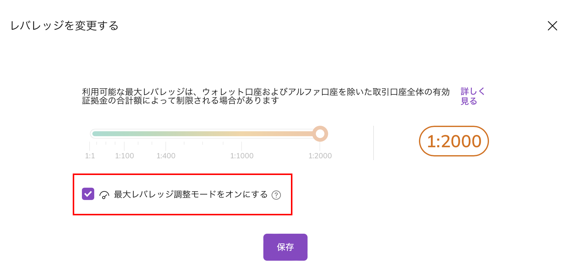The width and height of the screenshot is (570, 280).
Task: Click the large orange 1:2000 value badge
Action: point(454,141)
